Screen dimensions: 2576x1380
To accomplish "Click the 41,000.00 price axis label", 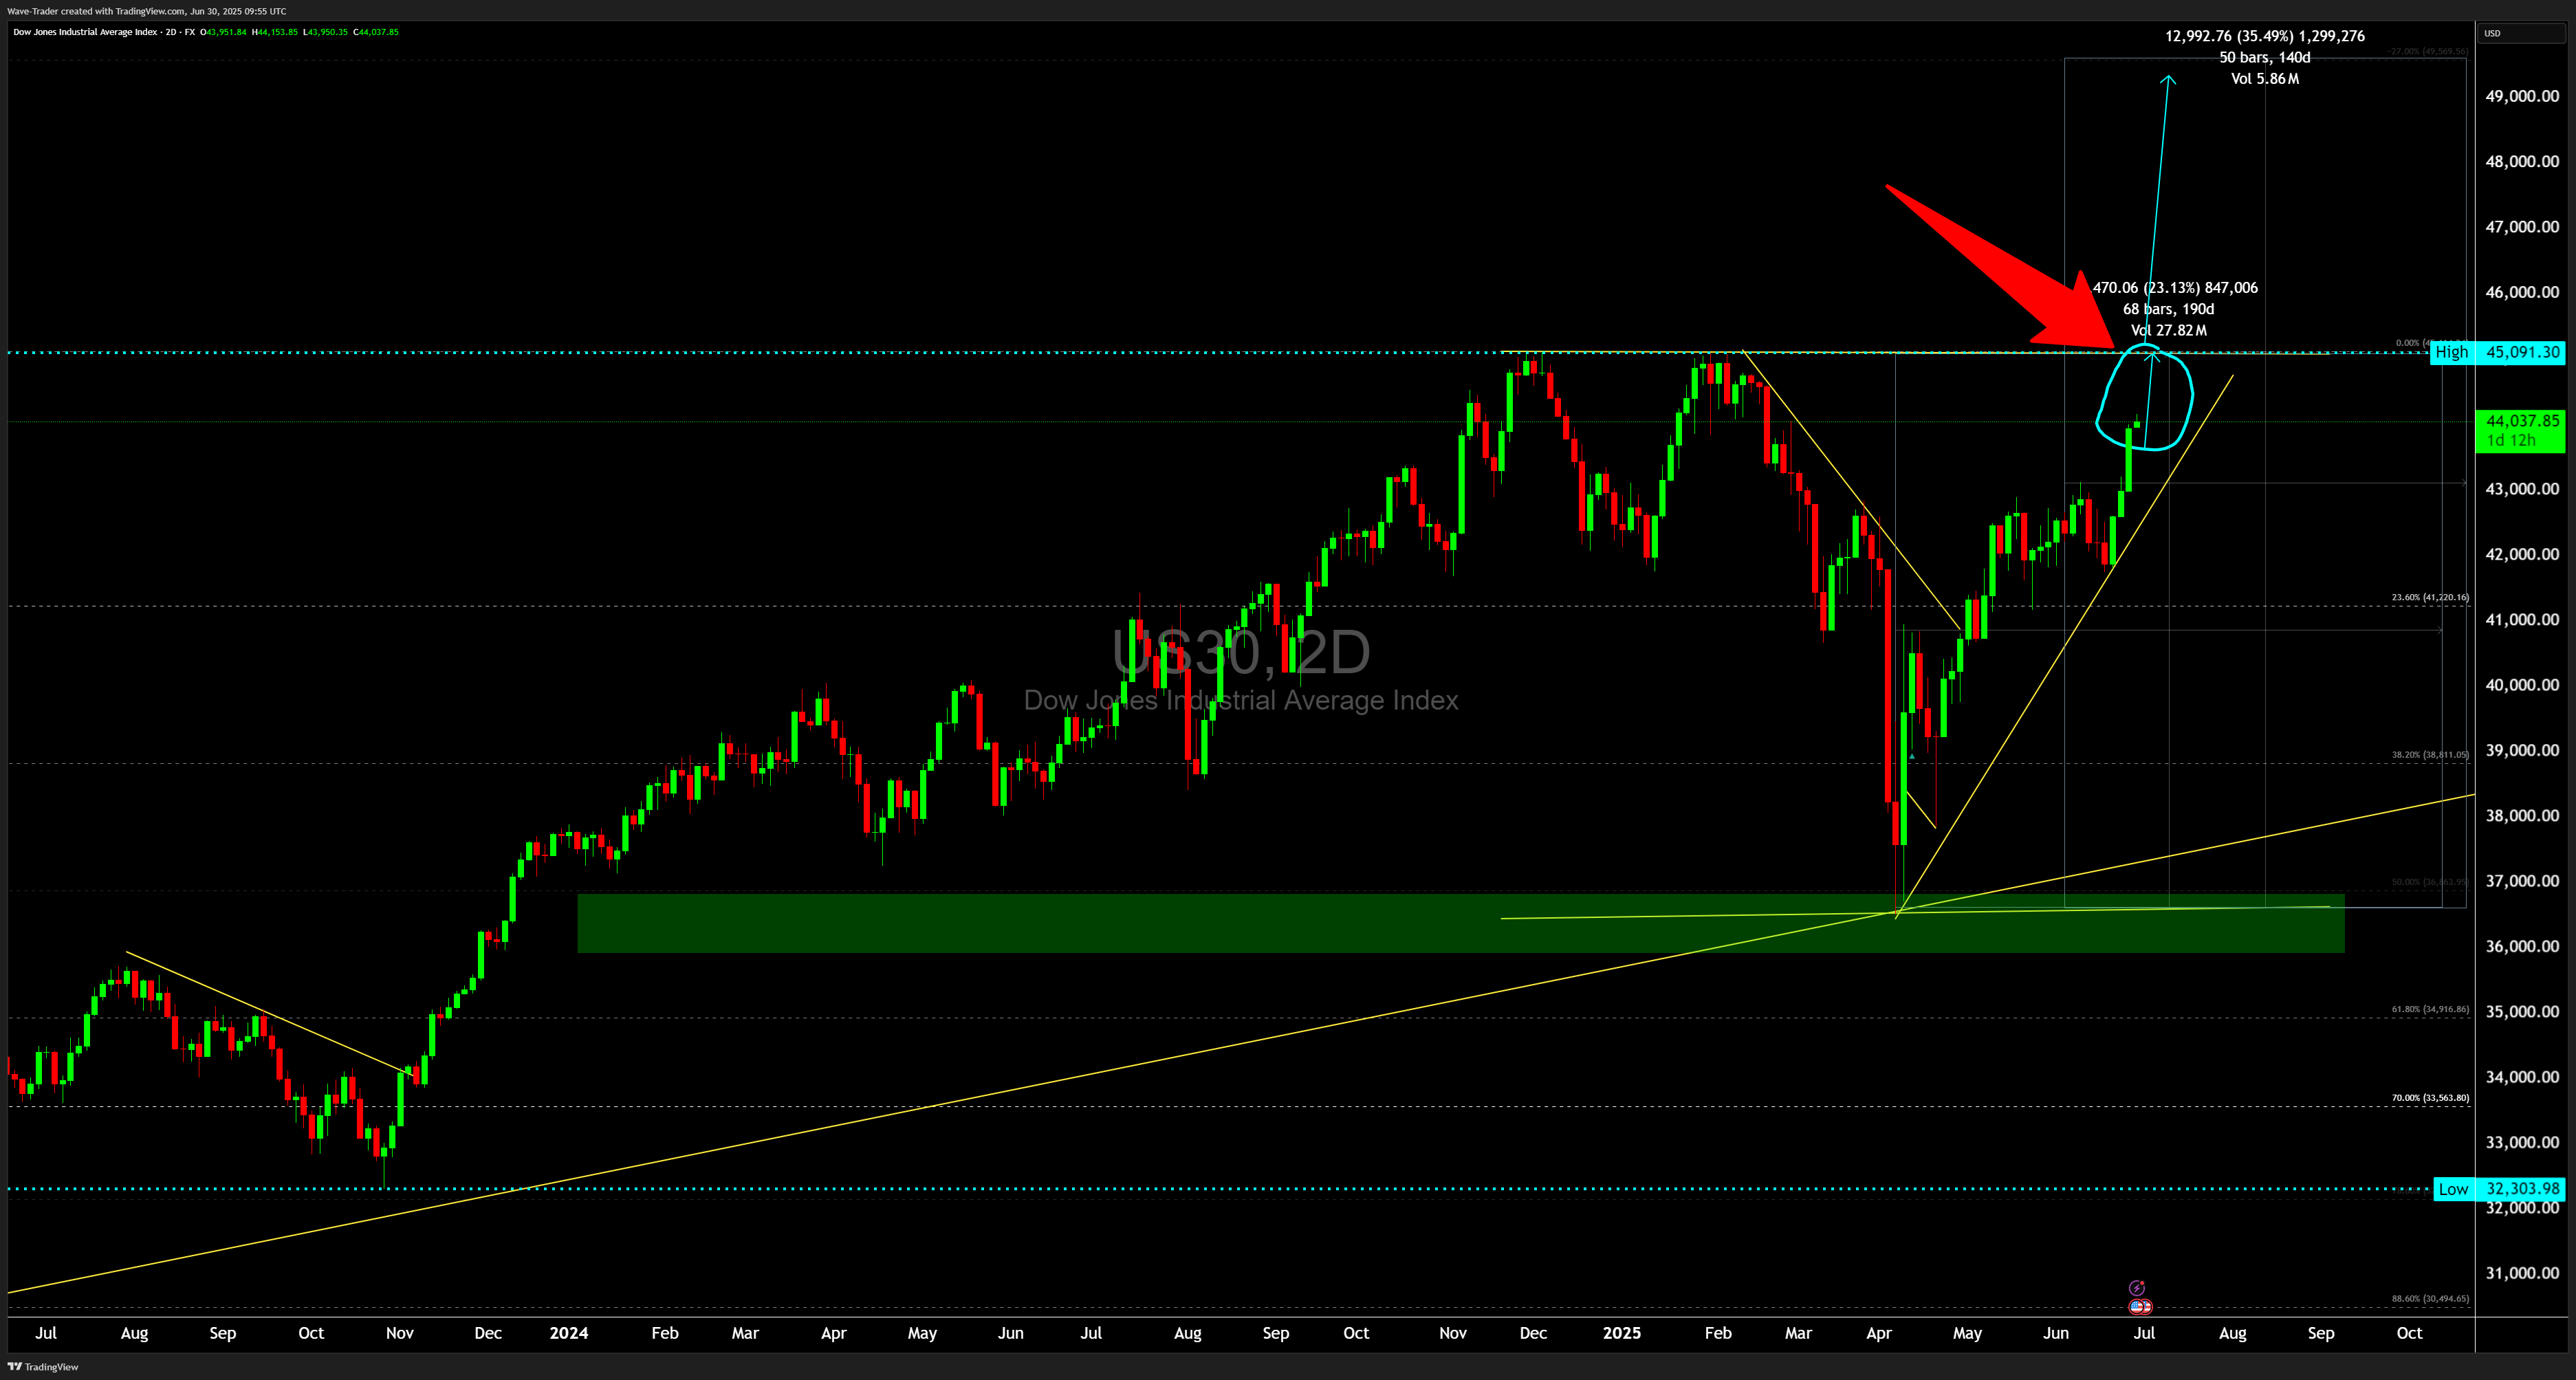I will tap(2522, 619).
